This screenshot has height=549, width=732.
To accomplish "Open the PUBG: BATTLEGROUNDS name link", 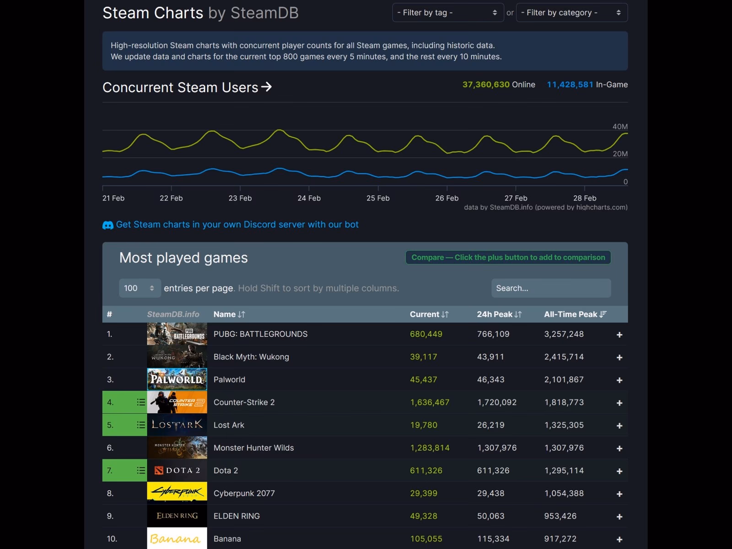I will (260, 334).
